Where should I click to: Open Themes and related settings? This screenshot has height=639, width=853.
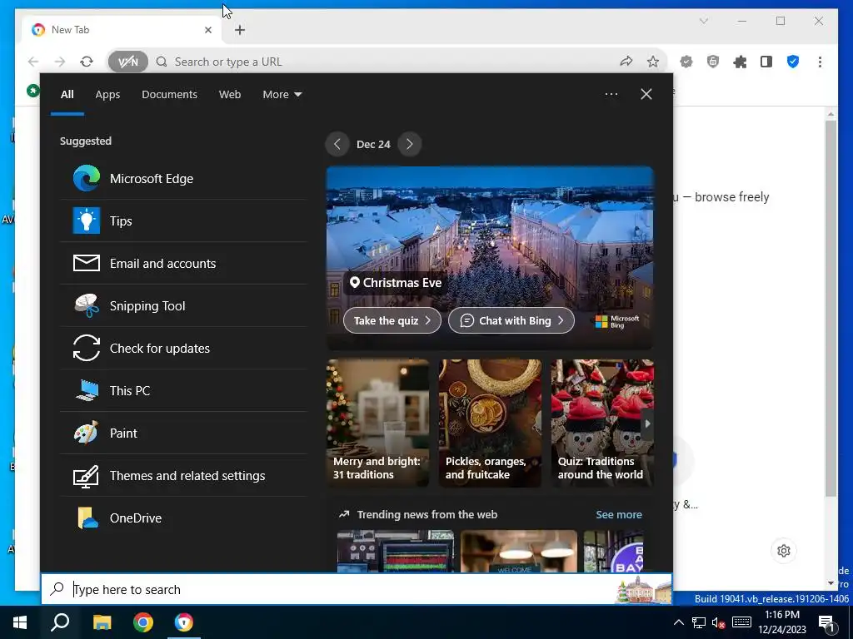(183, 475)
